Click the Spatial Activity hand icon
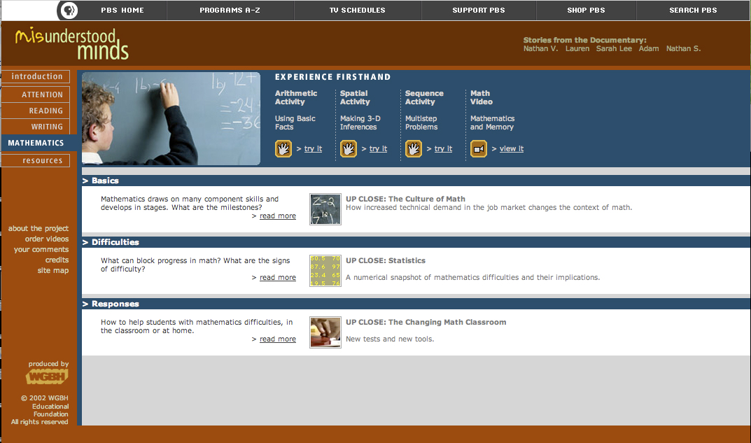This screenshot has width=751, height=443. 349,148
